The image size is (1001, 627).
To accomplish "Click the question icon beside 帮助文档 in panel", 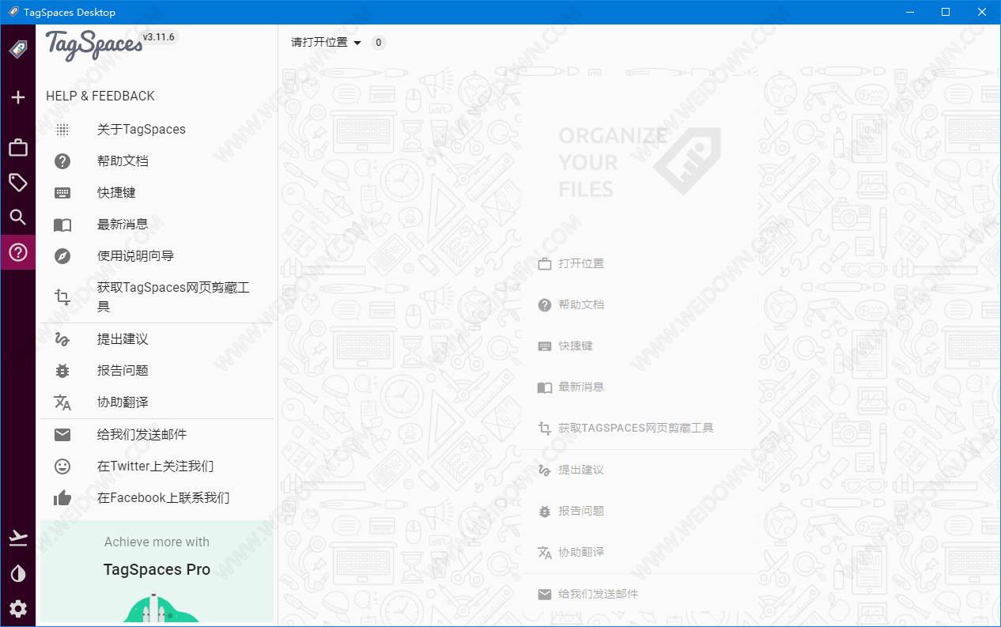I will click(x=62, y=161).
